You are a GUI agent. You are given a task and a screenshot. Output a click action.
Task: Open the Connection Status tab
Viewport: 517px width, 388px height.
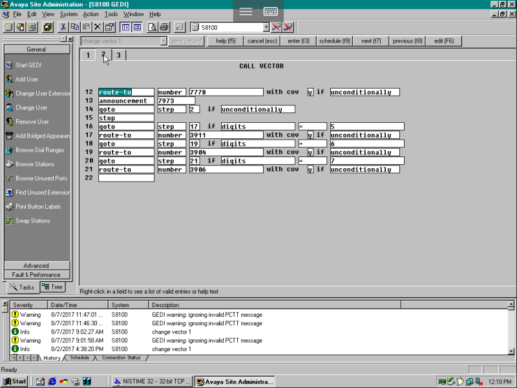(x=121, y=358)
